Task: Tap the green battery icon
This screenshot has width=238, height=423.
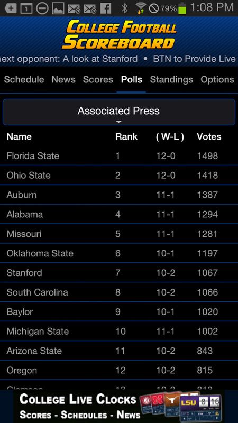Action: tap(182, 8)
